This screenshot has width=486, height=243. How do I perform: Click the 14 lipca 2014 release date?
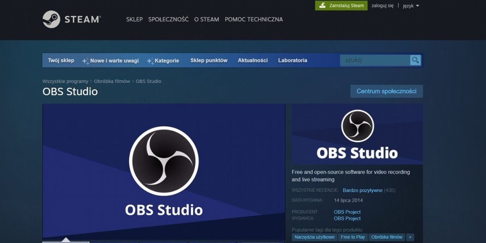coord(348,200)
